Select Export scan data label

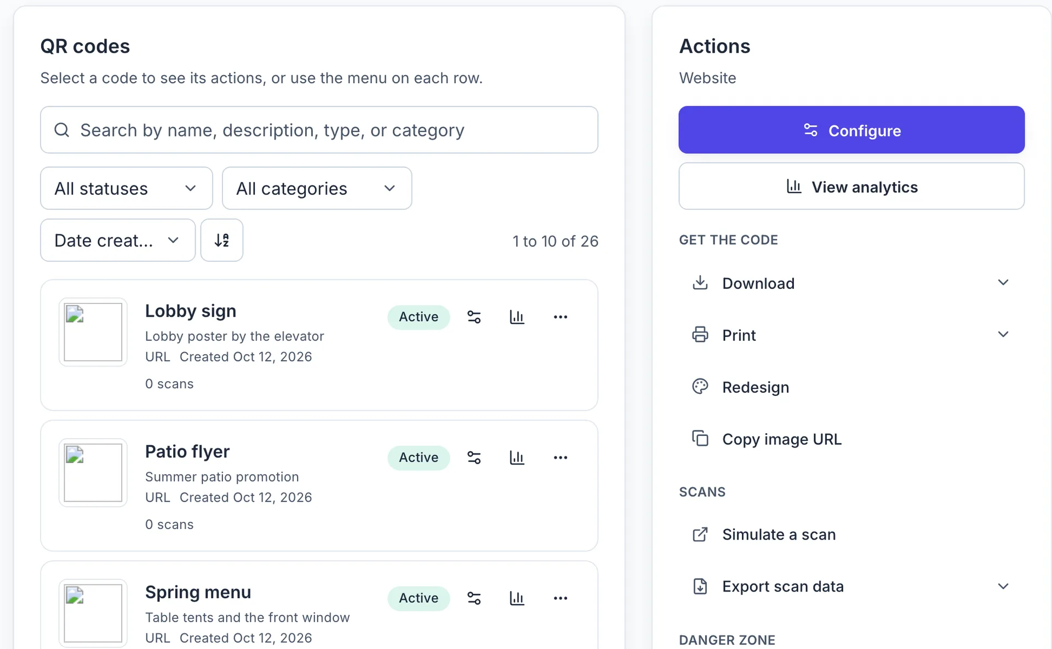click(783, 587)
